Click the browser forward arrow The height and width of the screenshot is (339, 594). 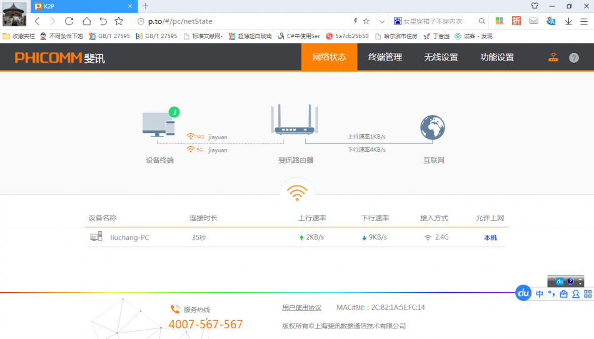pos(53,21)
